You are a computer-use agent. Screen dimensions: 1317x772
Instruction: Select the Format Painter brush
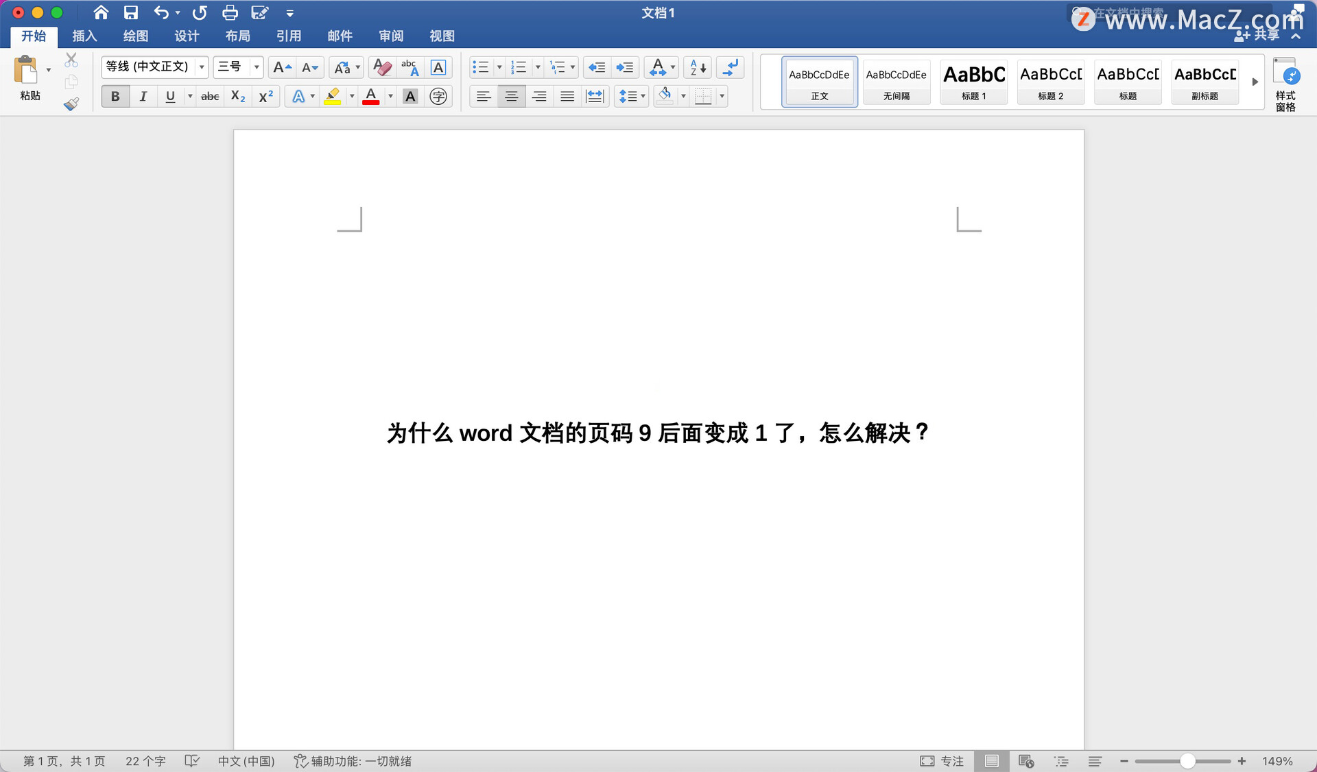[71, 104]
